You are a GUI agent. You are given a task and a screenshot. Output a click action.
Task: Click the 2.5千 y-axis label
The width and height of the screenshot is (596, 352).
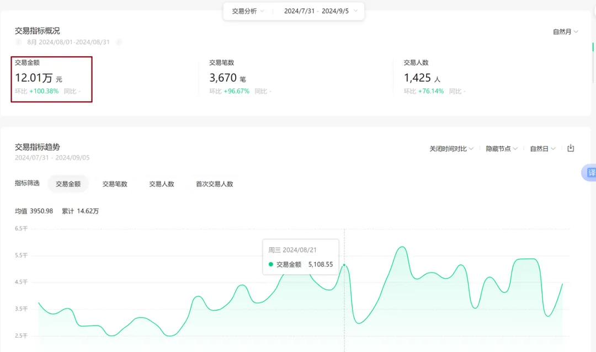point(22,335)
